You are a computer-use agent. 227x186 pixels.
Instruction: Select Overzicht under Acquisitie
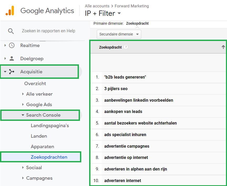point(35,83)
